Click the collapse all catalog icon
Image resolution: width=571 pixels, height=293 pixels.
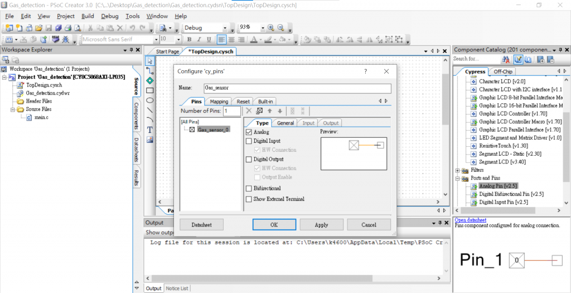pos(550,59)
